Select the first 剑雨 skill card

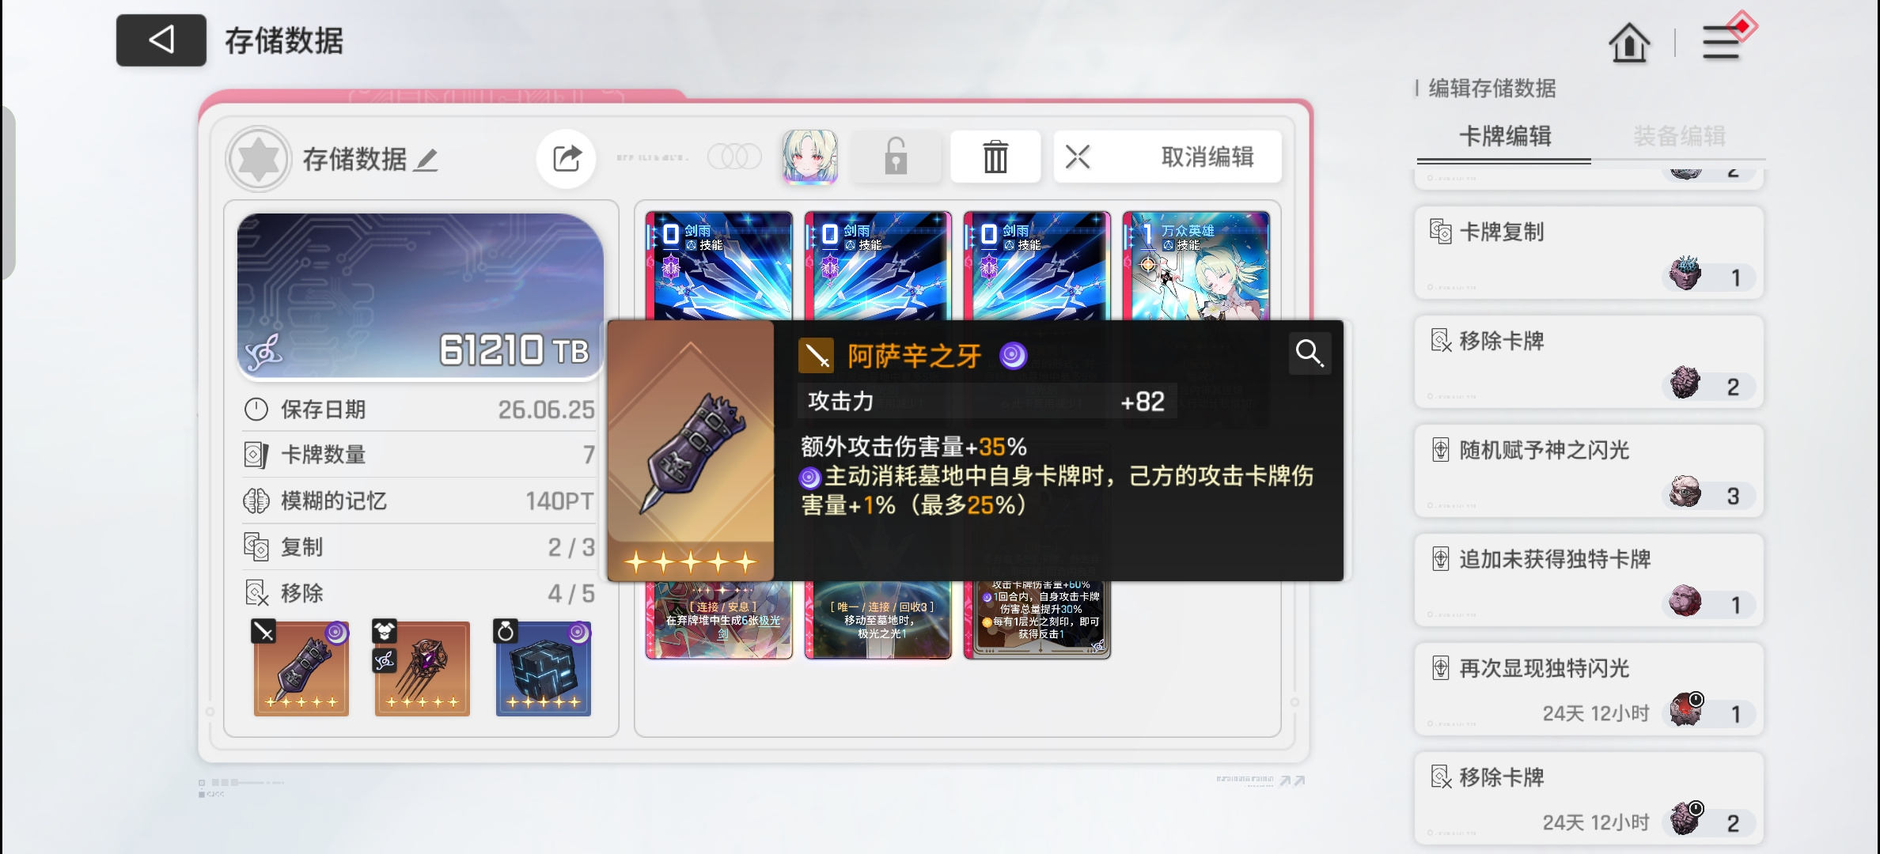tap(719, 266)
